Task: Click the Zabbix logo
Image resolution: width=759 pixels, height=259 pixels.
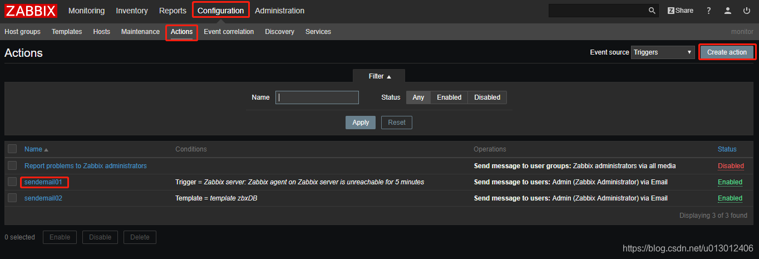Action: point(31,11)
